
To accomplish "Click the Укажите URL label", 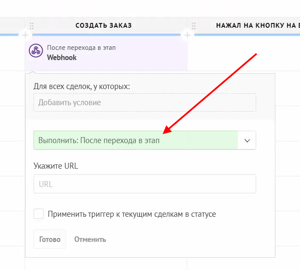I will 56,166.
